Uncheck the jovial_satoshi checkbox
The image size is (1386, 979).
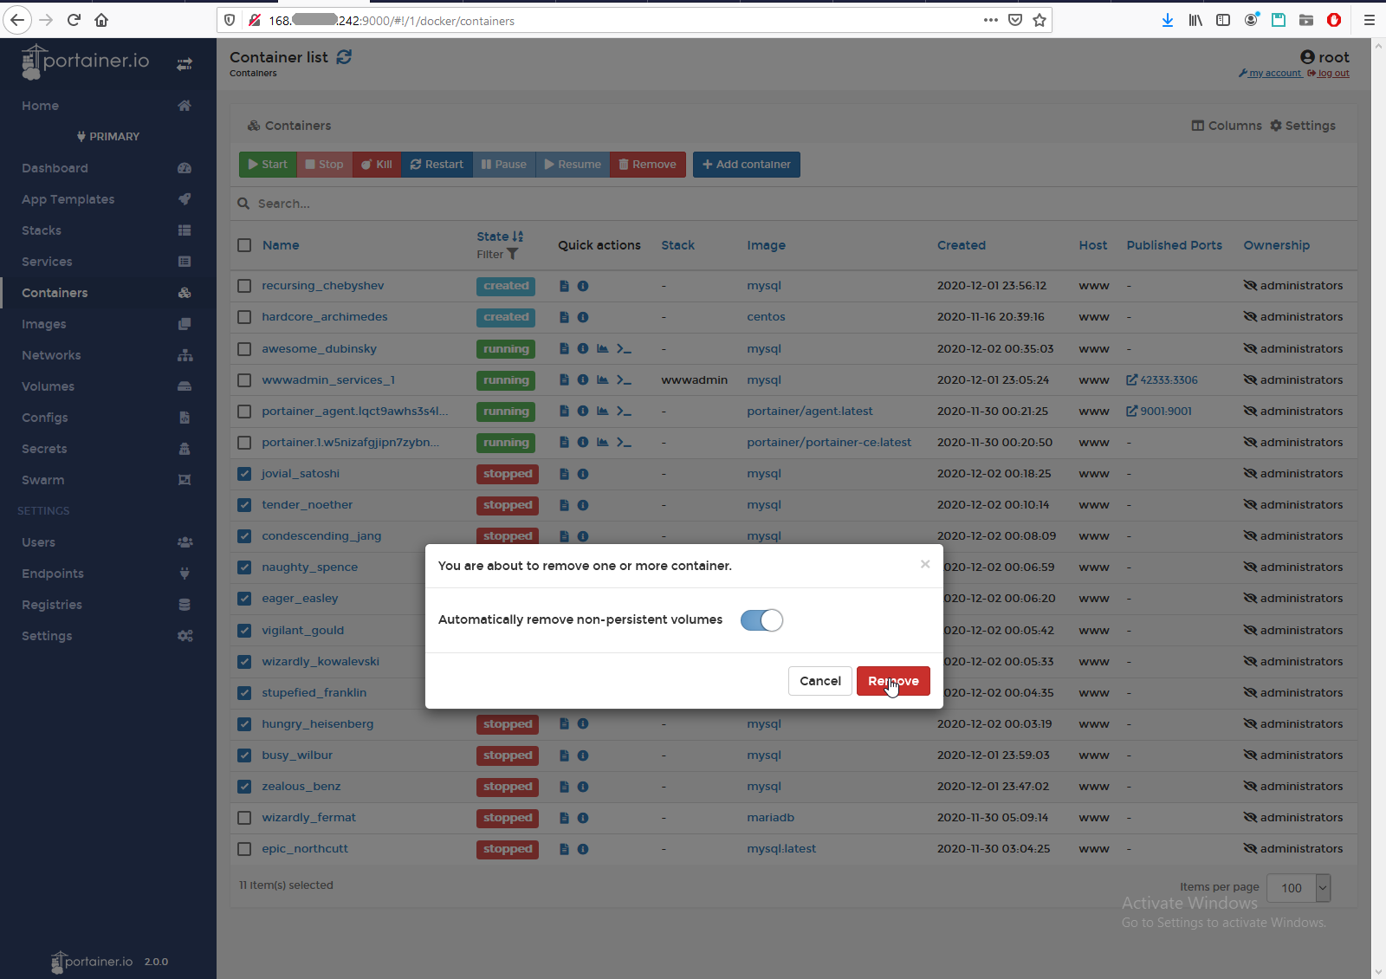click(244, 474)
